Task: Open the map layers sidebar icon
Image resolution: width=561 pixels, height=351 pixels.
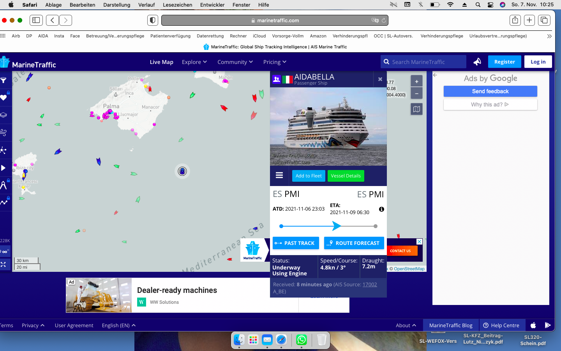Action: pos(4,115)
